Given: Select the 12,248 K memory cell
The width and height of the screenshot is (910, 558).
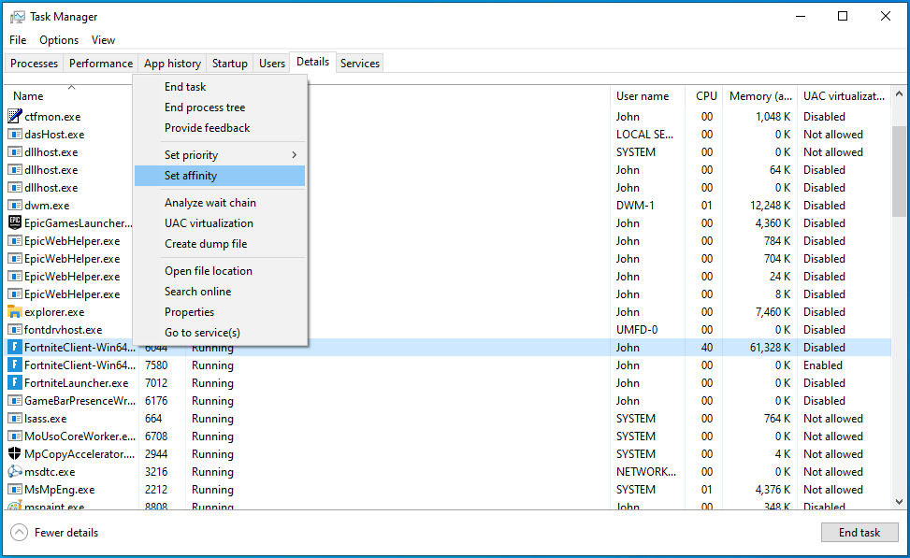Looking at the screenshot, I should tap(770, 206).
